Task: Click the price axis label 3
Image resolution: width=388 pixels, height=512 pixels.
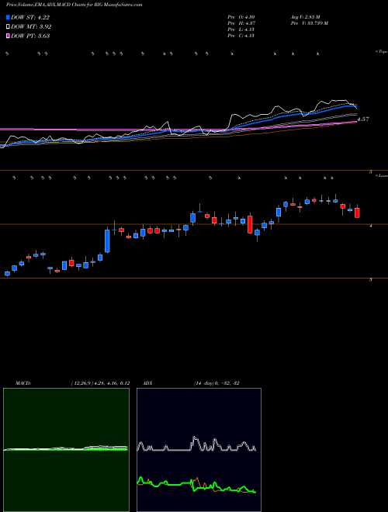Action: click(371, 280)
